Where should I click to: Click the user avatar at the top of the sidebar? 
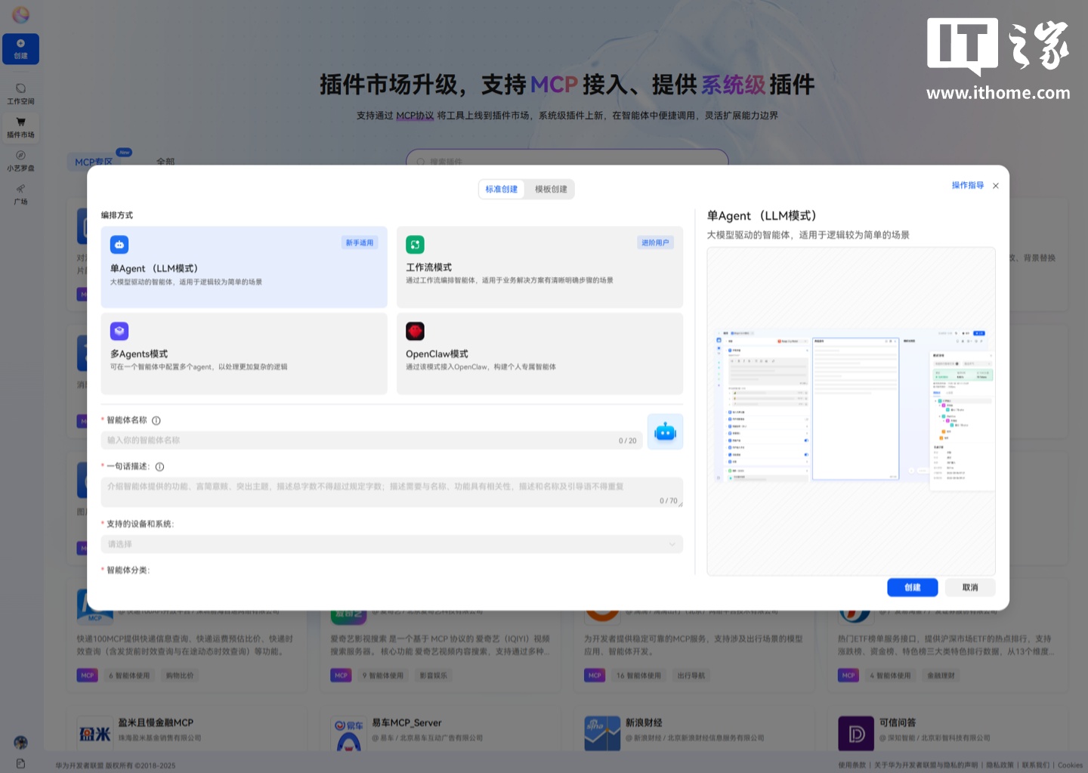20,14
